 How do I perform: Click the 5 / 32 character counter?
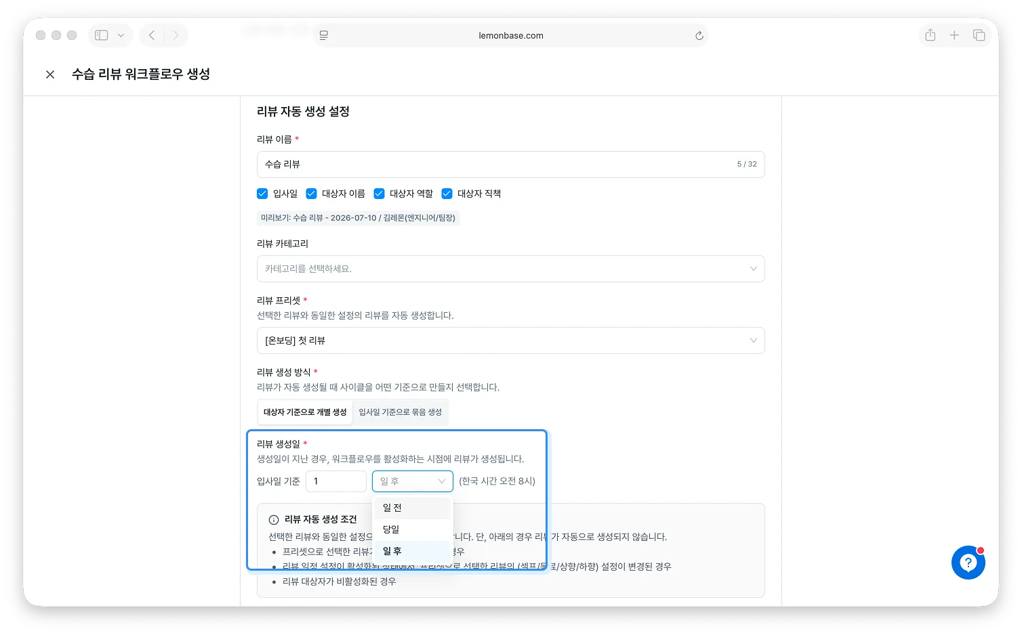(x=747, y=165)
